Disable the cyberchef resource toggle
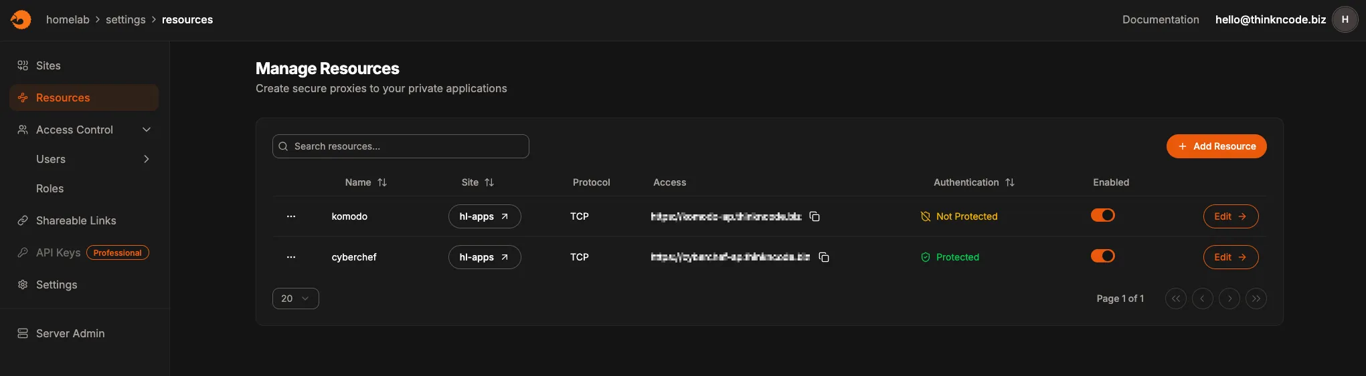Screen dimensions: 1366x376 pyautogui.click(x=1102, y=256)
